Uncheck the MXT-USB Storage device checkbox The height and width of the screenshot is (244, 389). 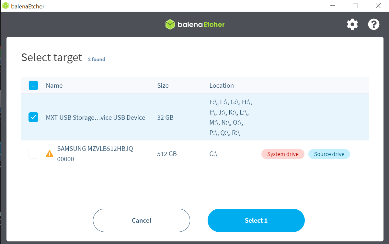pos(33,117)
